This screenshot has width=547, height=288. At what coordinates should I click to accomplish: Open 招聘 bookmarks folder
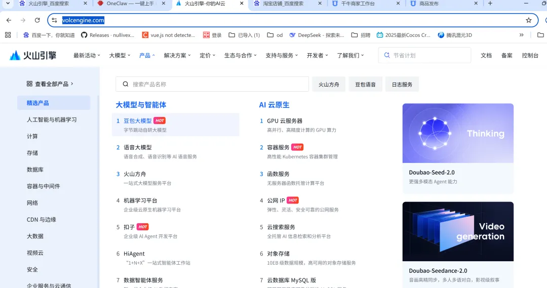(x=361, y=35)
